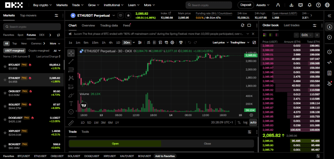Open the Last trades tab
The image size is (334, 159).
[291, 25]
